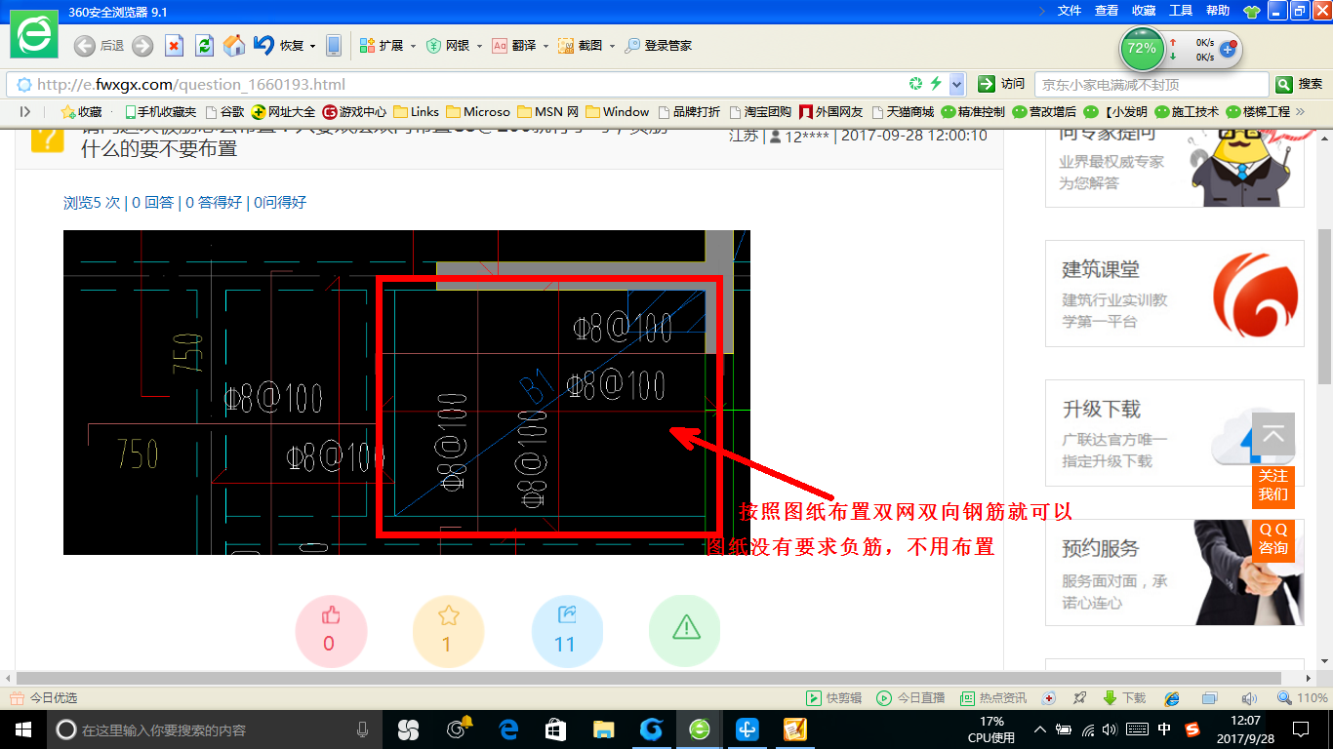
Task: Expand the 截图 dropdown arrow
Action: click(x=612, y=46)
